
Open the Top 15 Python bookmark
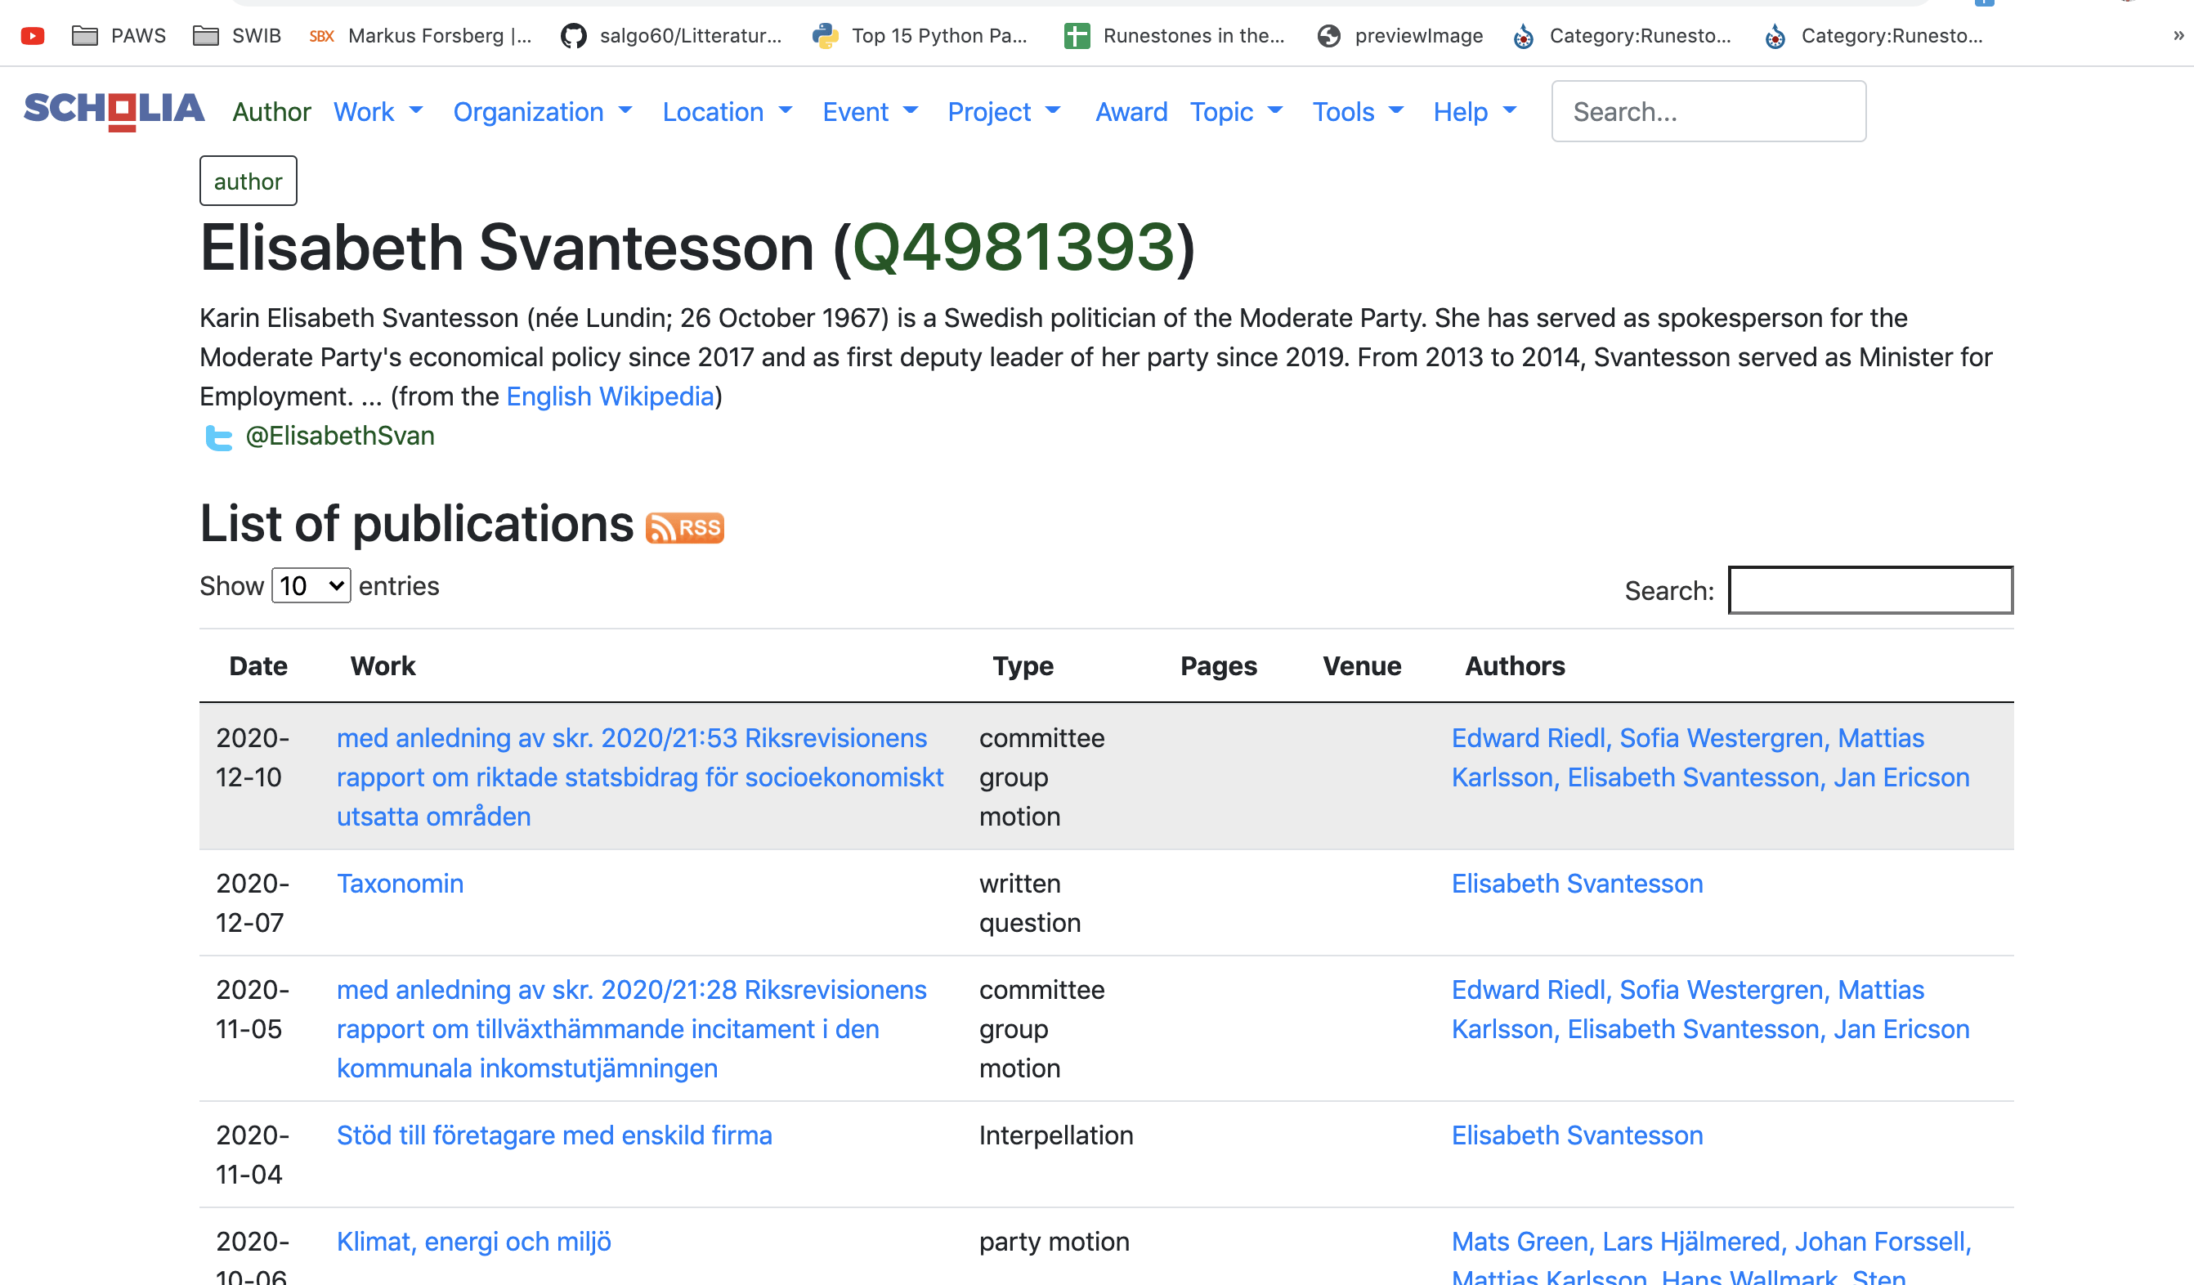pyautogui.click(x=920, y=36)
